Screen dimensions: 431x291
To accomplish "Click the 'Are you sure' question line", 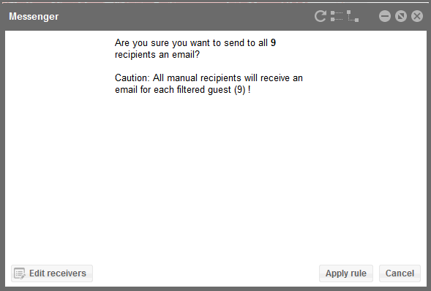I will [x=195, y=43].
